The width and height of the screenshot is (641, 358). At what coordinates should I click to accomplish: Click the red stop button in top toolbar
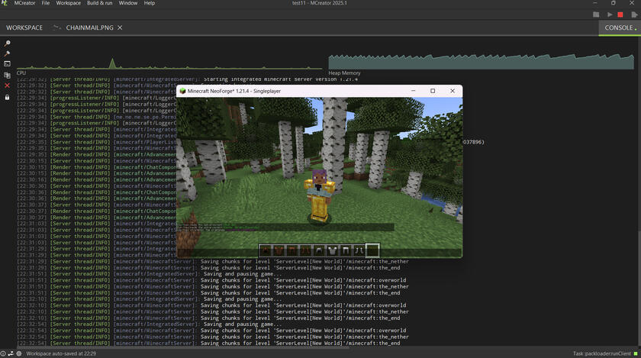click(621, 15)
